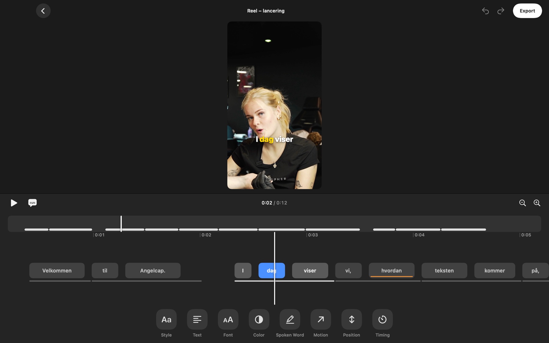Export the reel
549x343 pixels.
527,11
